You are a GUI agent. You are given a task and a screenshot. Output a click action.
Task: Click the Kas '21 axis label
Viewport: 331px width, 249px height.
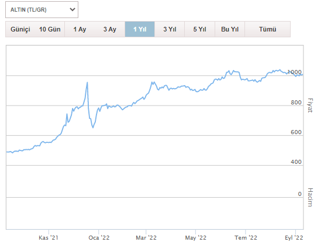tap(49, 238)
